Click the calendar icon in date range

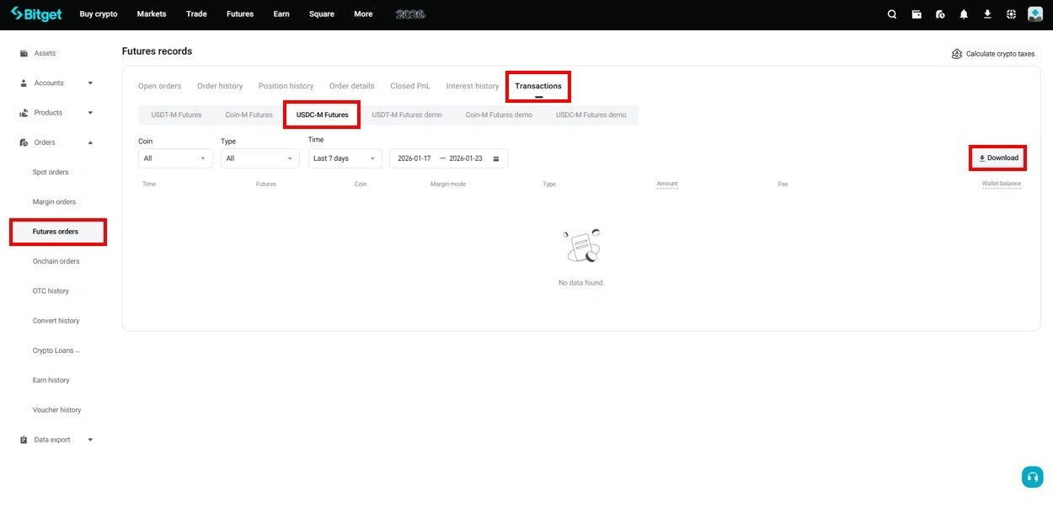[496, 158]
